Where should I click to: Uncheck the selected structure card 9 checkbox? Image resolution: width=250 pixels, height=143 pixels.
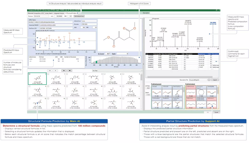tap(30, 74)
